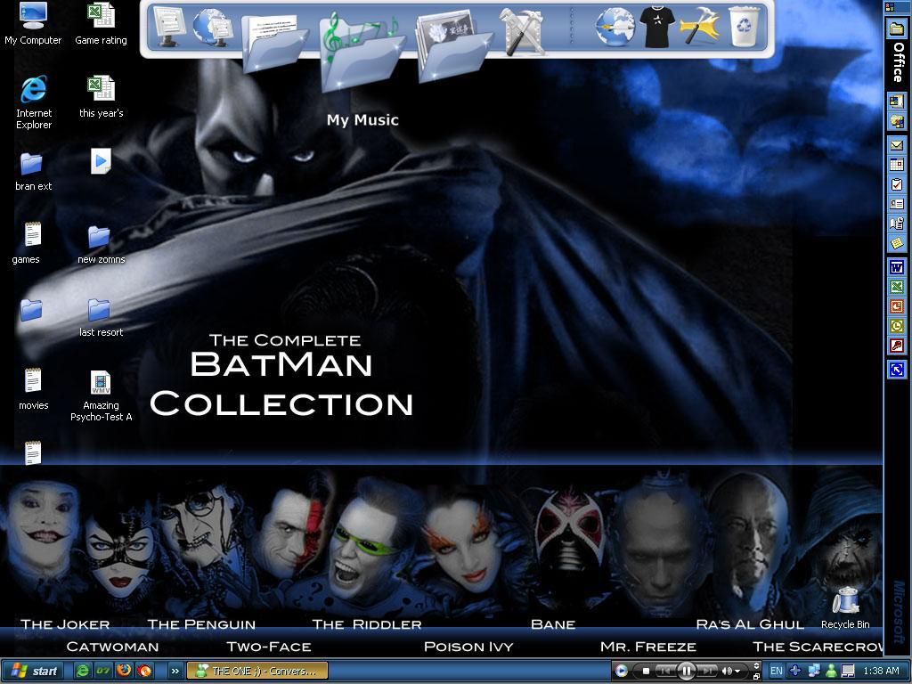Screen dimensions: 912x684
Task: Click the black T-shirt dock icon
Action: (656, 26)
